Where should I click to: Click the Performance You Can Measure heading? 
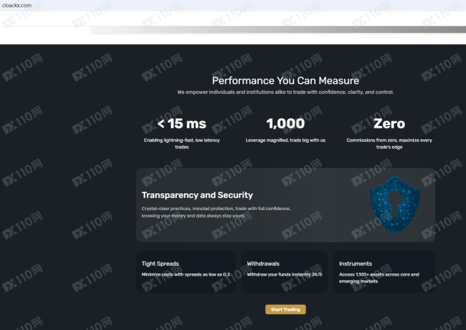coord(285,79)
